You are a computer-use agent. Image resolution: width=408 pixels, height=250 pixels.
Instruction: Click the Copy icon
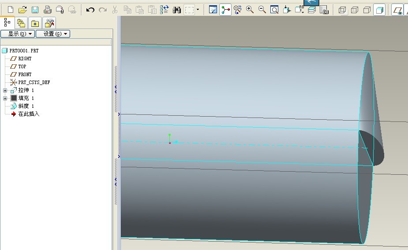[127, 10]
